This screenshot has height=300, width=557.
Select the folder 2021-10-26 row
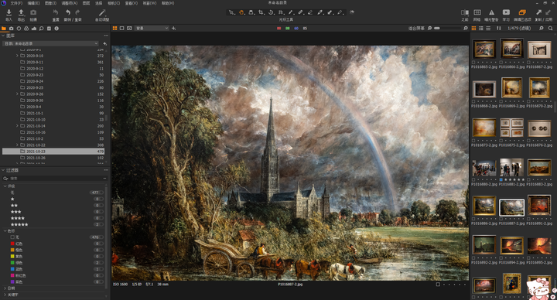tap(53, 158)
